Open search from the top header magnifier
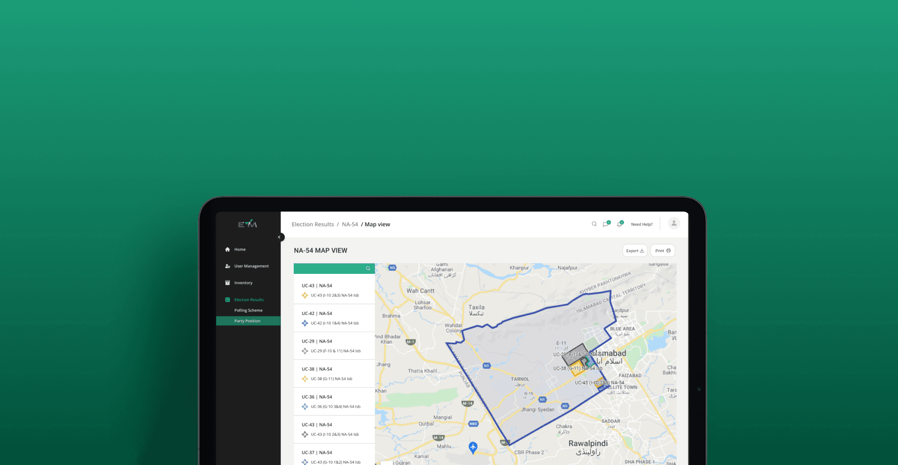This screenshot has width=898, height=465. (x=594, y=224)
